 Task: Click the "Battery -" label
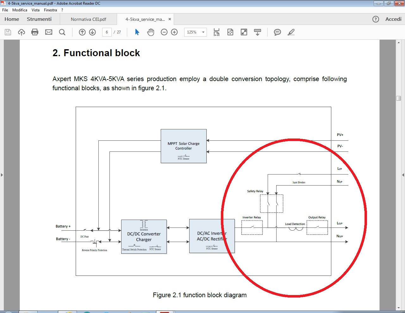click(63, 239)
